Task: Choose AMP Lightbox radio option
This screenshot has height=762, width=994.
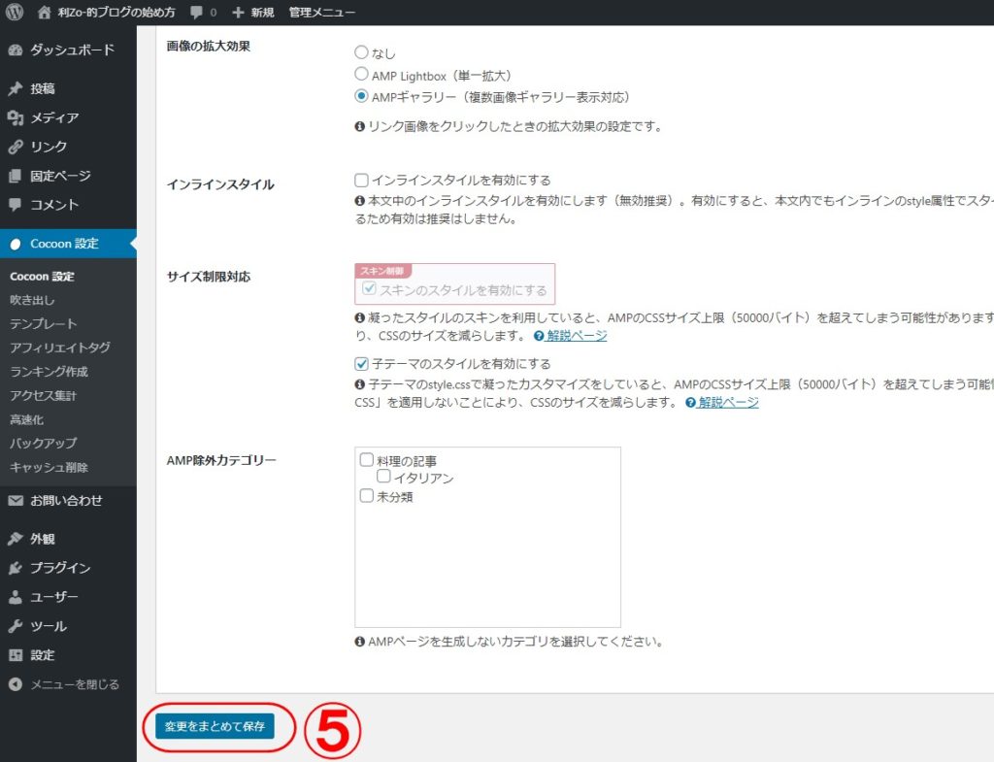Action: coord(362,75)
